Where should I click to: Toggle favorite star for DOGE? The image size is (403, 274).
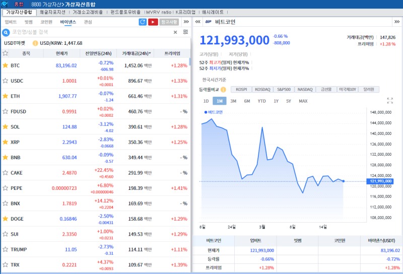[5, 219]
